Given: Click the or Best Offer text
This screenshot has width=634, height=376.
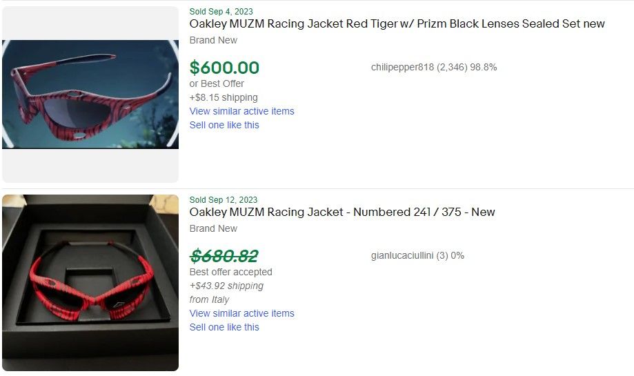Looking at the screenshot, I should [x=217, y=83].
